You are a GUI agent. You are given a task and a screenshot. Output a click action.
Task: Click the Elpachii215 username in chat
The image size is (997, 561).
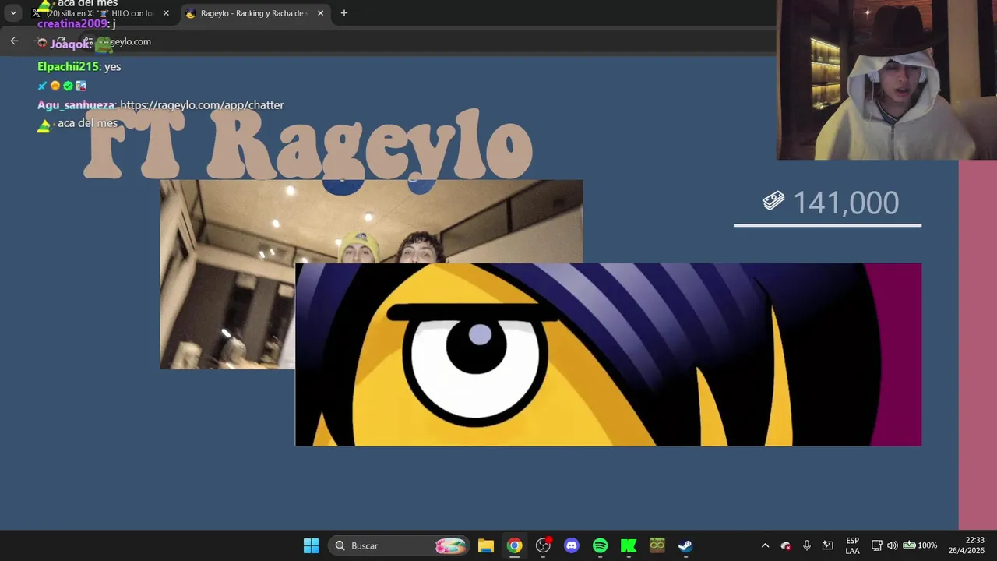[x=69, y=66]
